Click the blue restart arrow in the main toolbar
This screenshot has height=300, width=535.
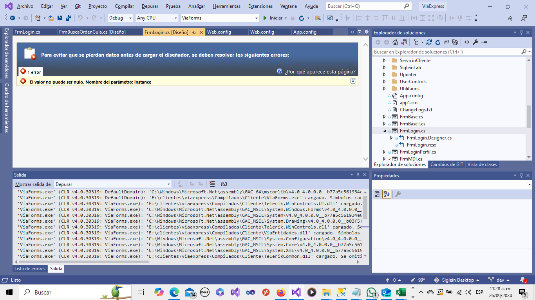tap(301, 18)
